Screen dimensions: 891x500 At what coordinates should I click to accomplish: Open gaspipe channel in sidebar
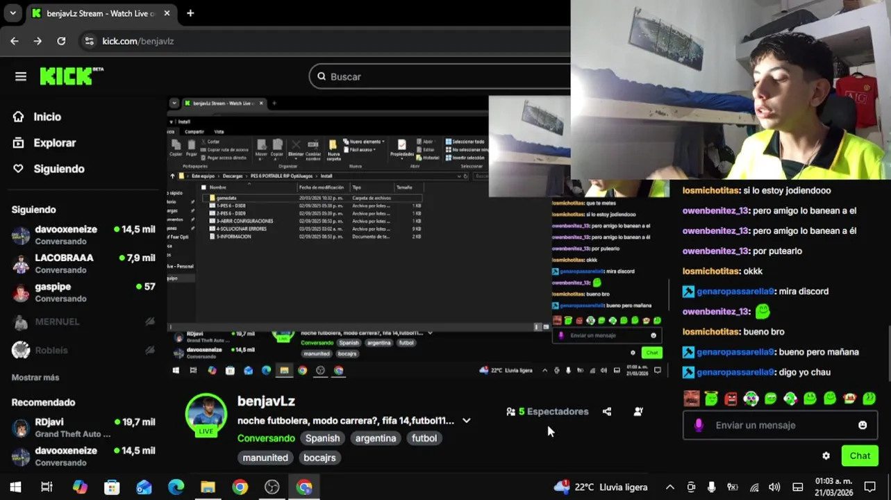[83, 292]
